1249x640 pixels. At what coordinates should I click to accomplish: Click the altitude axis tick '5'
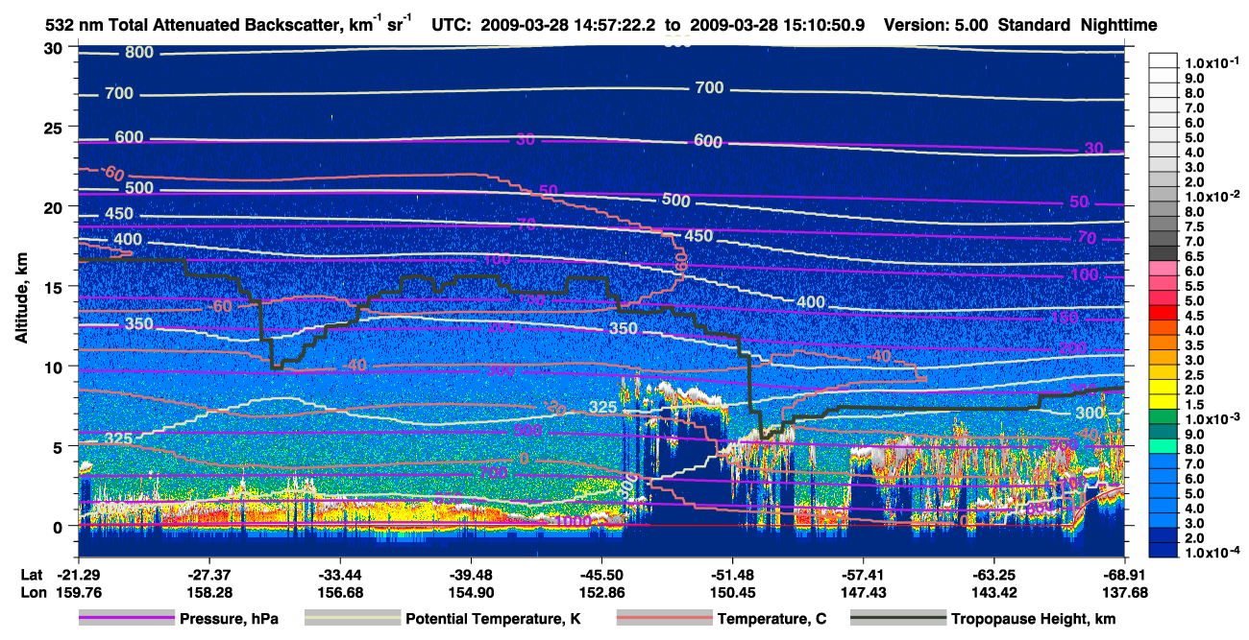pyautogui.click(x=60, y=446)
